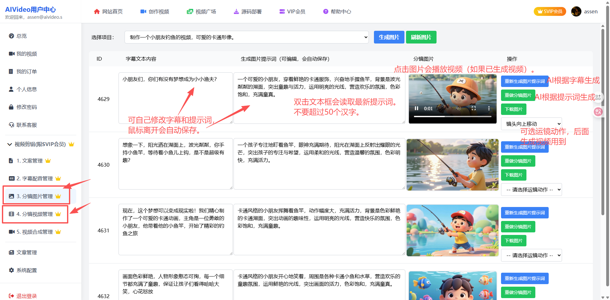Click the download icon for 源码部署
The image size is (610, 300).
[236, 12]
